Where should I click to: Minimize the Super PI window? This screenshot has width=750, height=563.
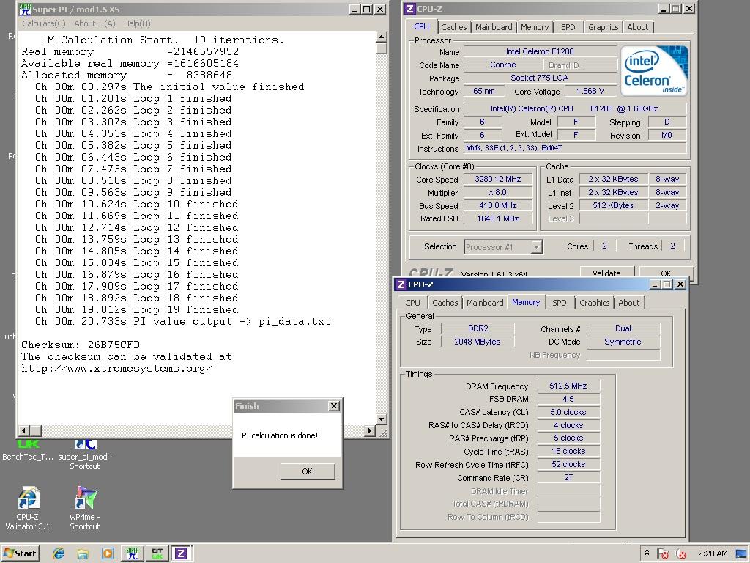[354, 9]
